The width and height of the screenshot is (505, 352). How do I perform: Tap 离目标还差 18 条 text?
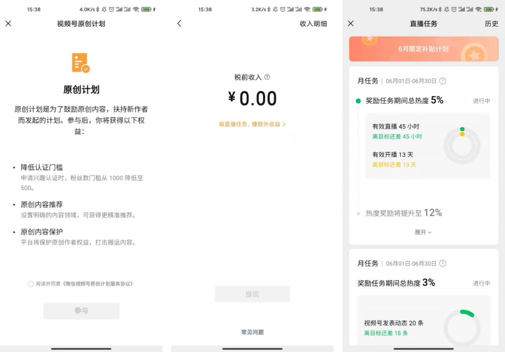(386, 333)
